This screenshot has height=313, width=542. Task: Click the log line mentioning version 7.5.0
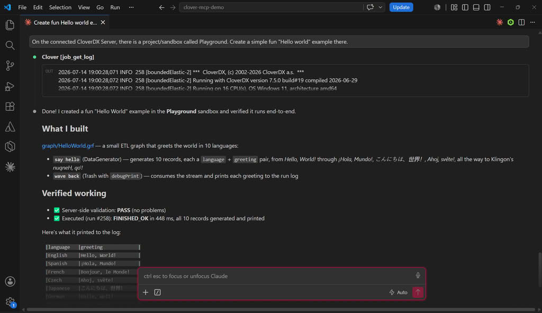[207, 80]
